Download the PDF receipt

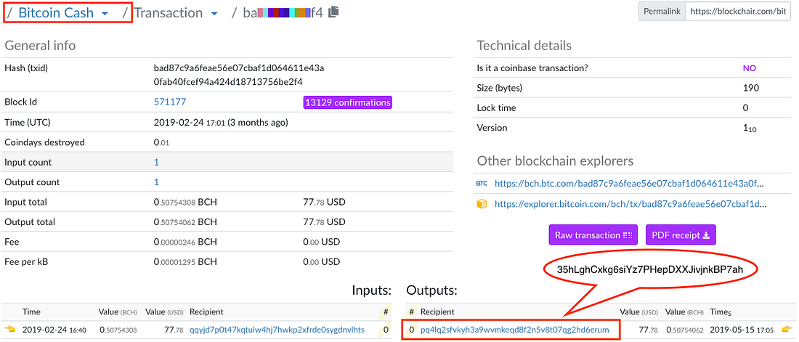[681, 235]
